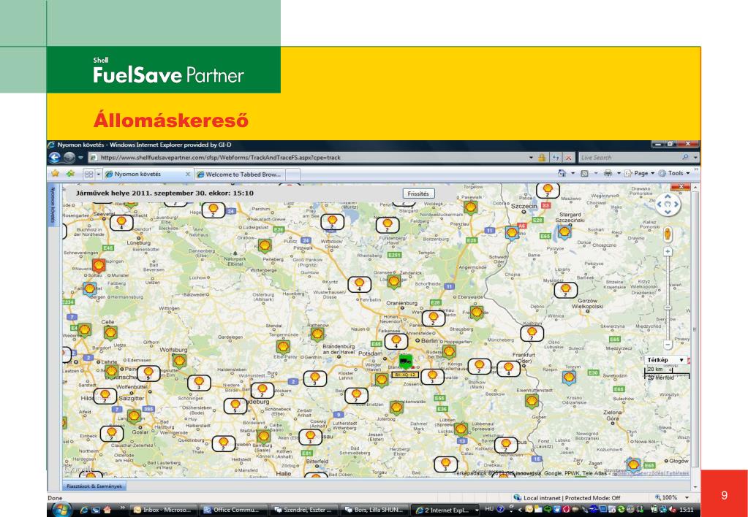Close the map panel with red X
Screen dimensions: 748x517
pos(681,186)
